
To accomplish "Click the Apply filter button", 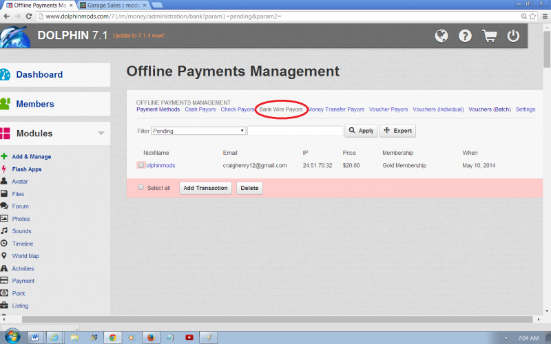I will coord(361,131).
